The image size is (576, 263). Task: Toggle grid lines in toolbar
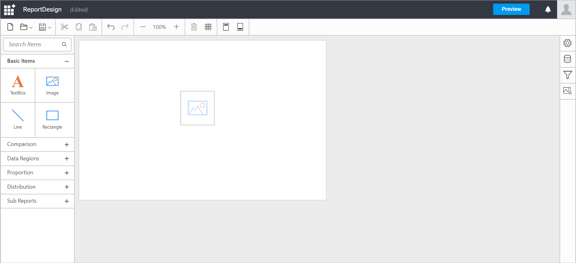pos(208,27)
